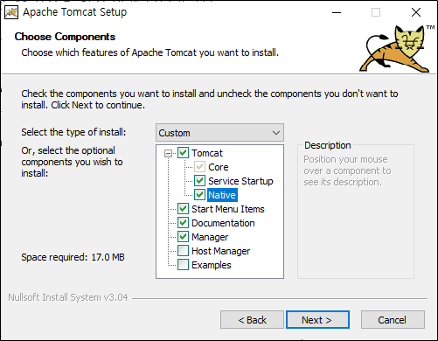This screenshot has width=438, height=341.
Task: Toggle the Tomcat parent checkbox
Action: click(x=183, y=153)
